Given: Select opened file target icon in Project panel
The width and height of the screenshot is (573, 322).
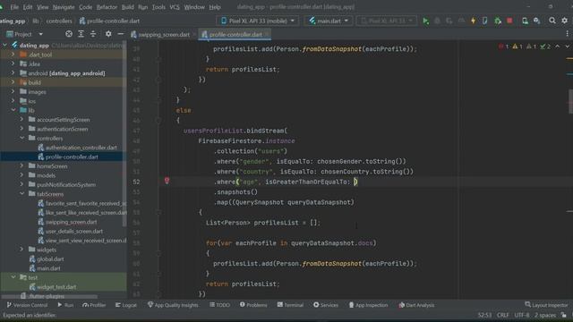Looking at the screenshot, I should 69,34.
